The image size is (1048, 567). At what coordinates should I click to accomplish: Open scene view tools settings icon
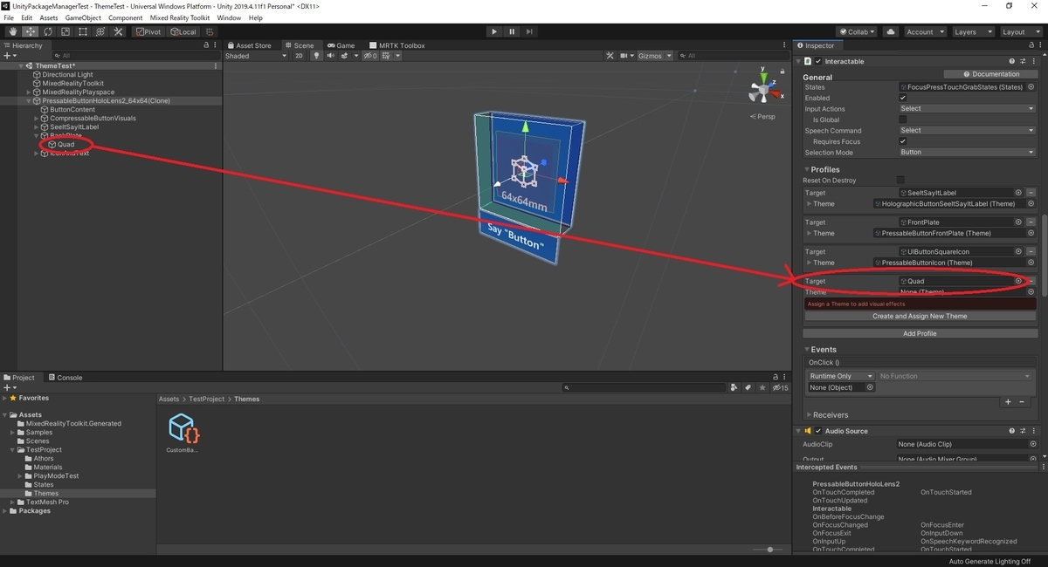(x=610, y=56)
